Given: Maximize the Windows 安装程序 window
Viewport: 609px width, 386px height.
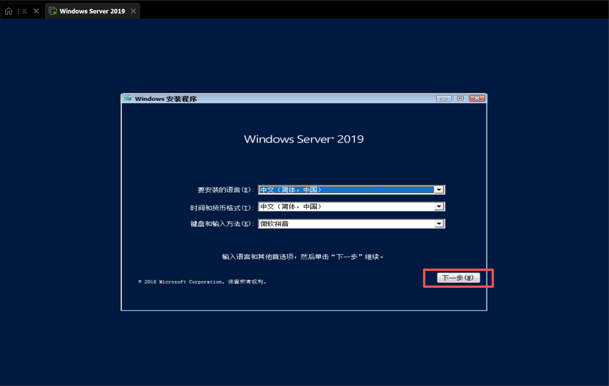Looking at the screenshot, I should coord(460,99).
